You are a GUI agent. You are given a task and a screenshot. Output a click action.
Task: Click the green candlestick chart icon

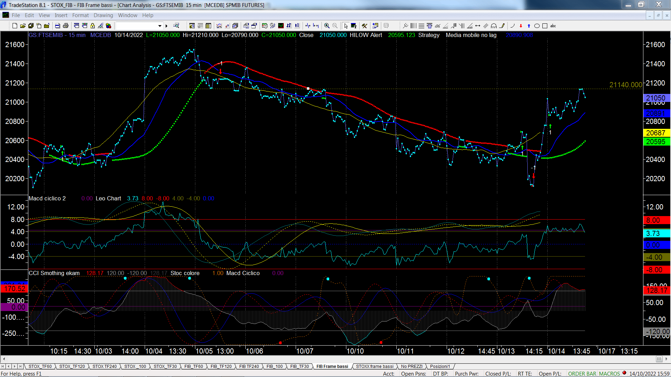281,26
